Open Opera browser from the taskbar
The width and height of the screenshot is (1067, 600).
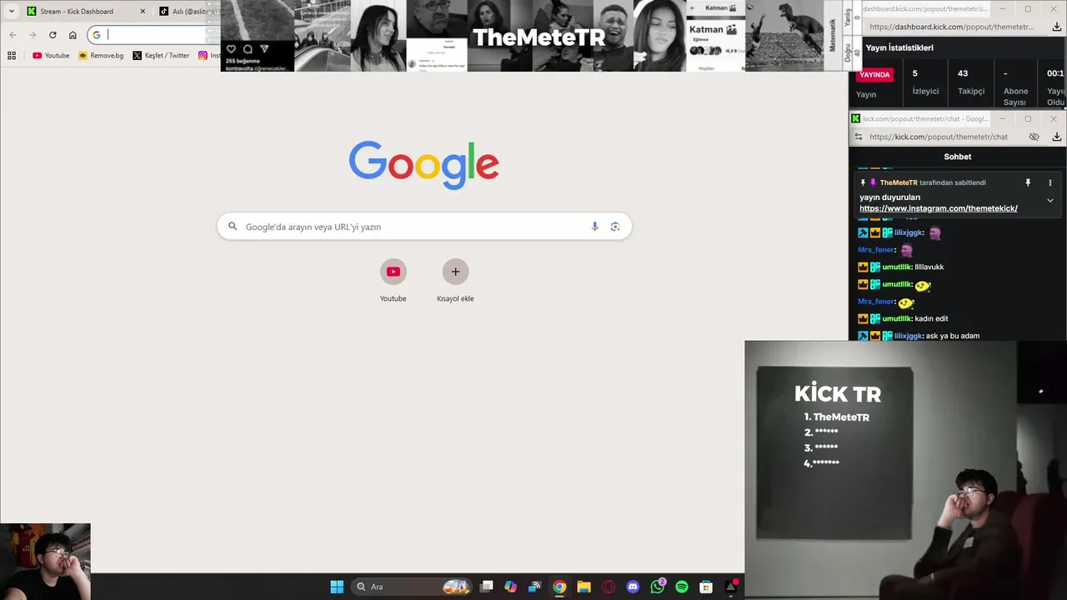coord(609,587)
